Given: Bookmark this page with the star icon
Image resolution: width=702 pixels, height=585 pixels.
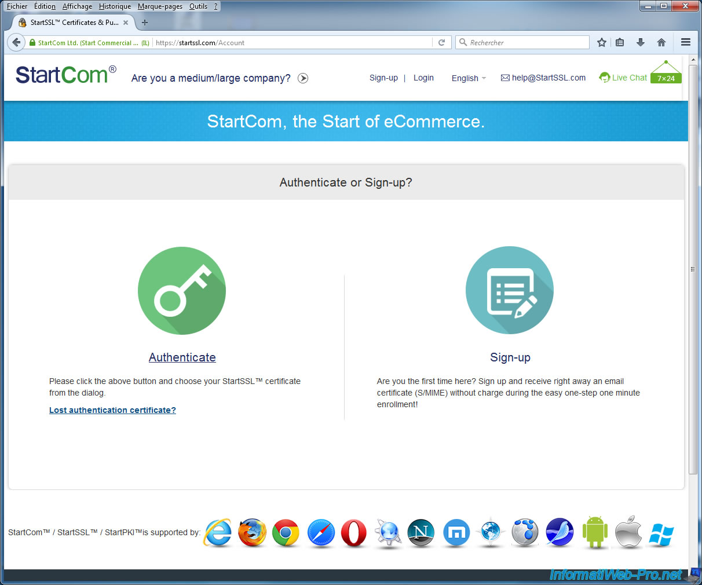Looking at the screenshot, I should pos(602,42).
